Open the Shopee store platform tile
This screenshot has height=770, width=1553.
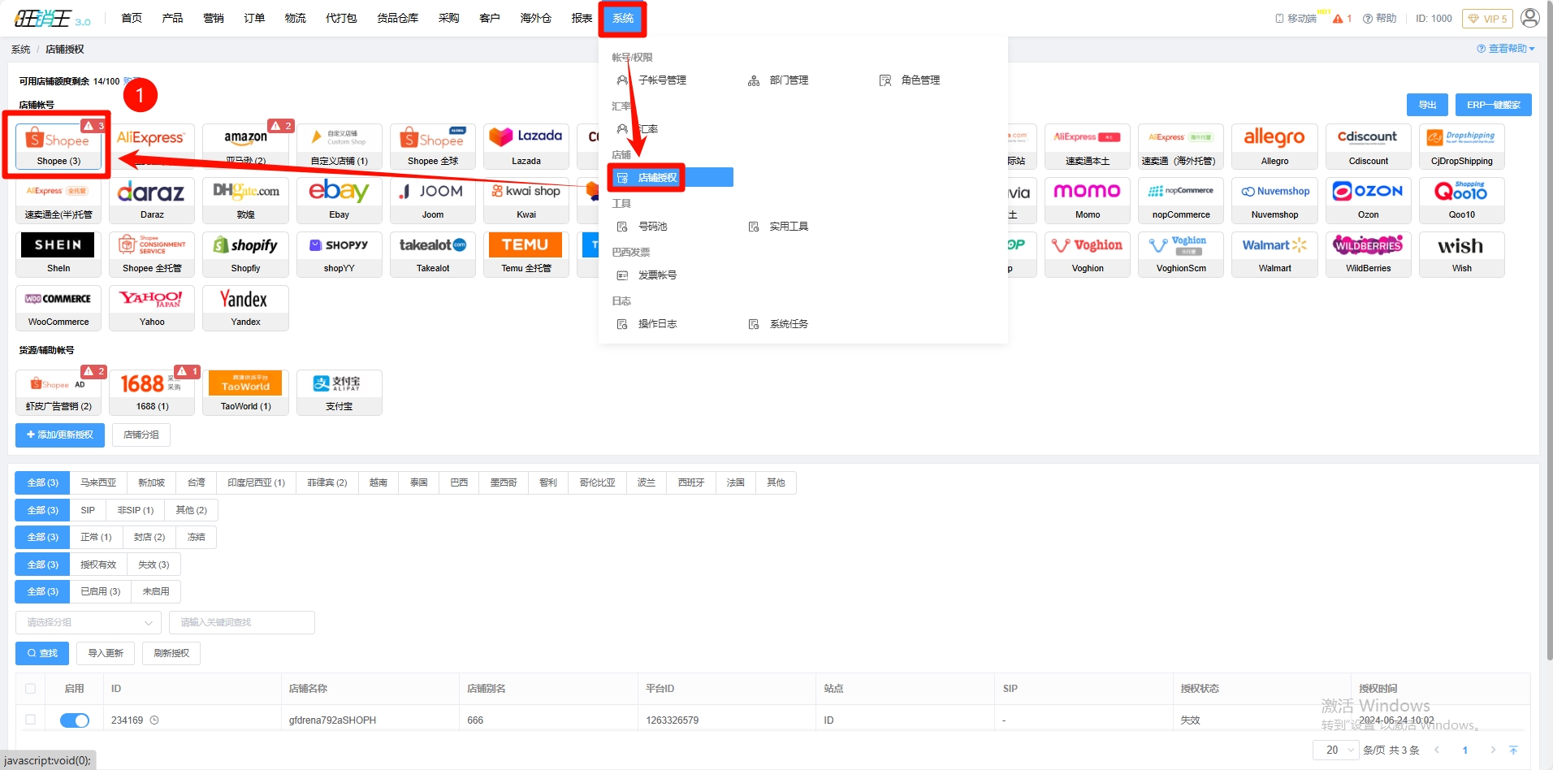point(58,146)
